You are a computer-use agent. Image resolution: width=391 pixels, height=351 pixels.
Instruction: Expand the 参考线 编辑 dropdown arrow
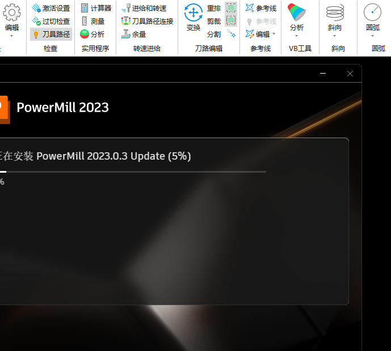(274, 33)
